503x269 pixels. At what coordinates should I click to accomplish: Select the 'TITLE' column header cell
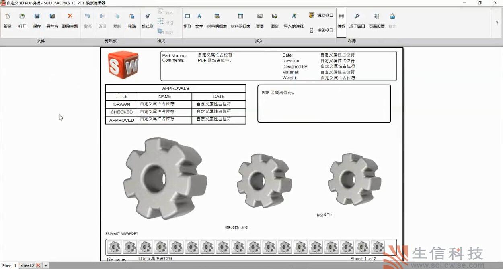(122, 96)
